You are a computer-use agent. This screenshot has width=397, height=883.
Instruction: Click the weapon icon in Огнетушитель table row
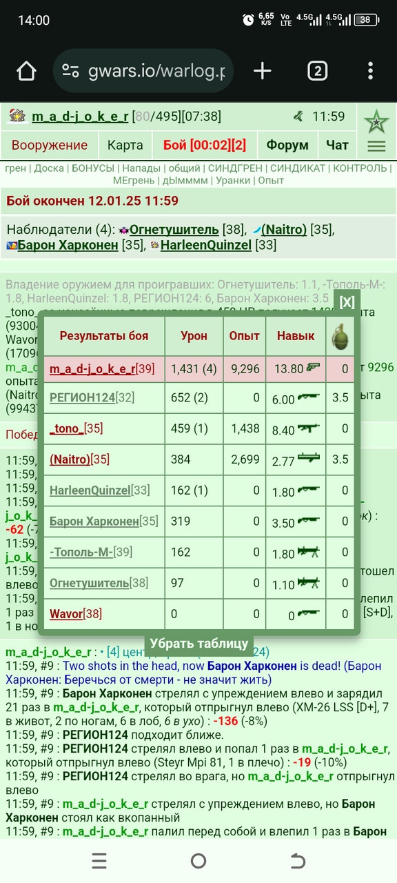tap(308, 583)
